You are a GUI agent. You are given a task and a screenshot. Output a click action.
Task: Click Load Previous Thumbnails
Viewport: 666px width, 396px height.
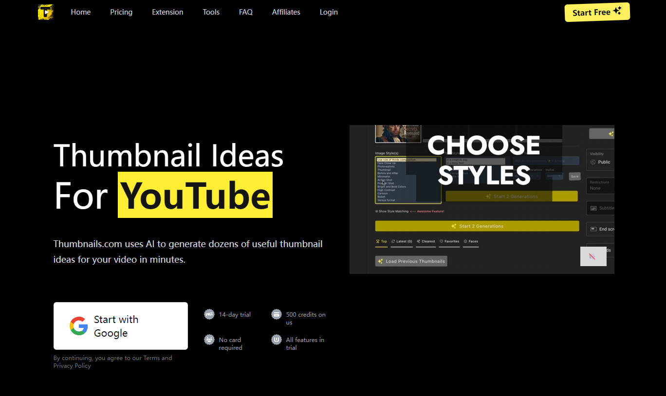(x=411, y=261)
